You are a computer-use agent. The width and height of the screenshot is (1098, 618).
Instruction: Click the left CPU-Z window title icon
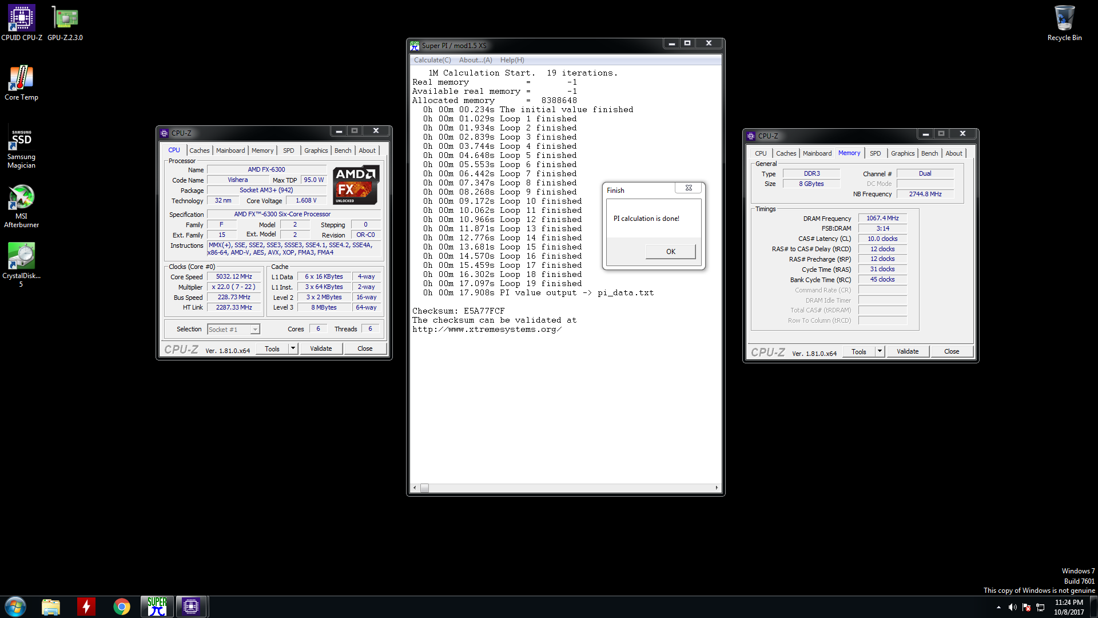[164, 133]
